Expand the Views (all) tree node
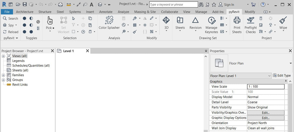Viewport: 294px width, 132px height. coord(3,56)
